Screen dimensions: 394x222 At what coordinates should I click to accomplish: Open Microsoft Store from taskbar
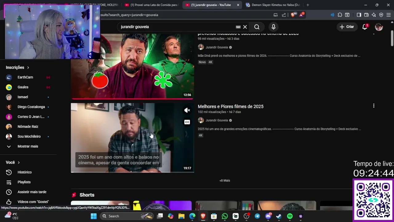tap(214, 216)
